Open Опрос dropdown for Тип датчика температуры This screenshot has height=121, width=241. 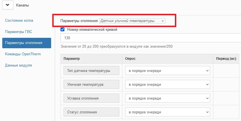pos(168,71)
